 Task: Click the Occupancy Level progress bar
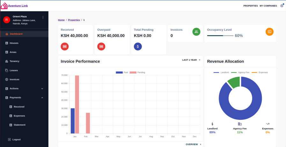220,36
